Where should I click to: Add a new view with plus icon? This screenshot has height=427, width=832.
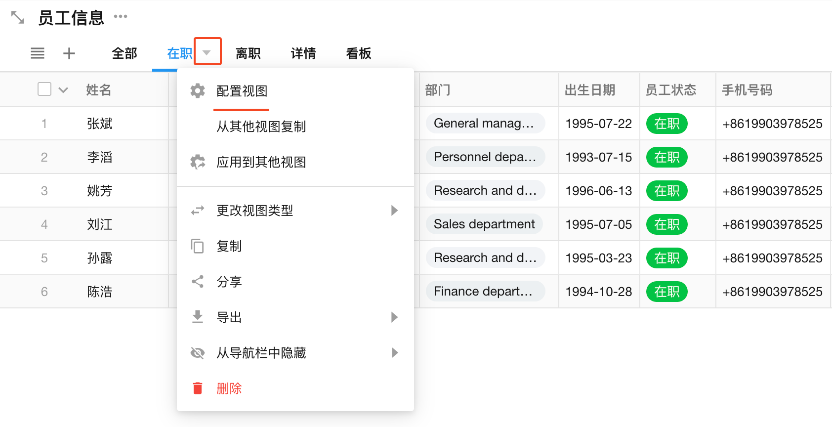[x=69, y=53]
